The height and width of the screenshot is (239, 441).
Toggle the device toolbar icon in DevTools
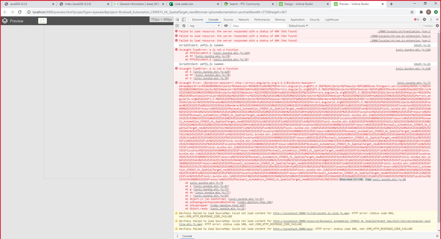click(184, 19)
